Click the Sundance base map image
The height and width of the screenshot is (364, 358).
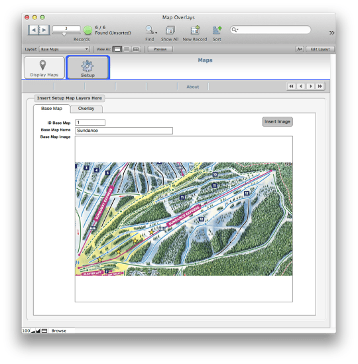click(184, 219)
